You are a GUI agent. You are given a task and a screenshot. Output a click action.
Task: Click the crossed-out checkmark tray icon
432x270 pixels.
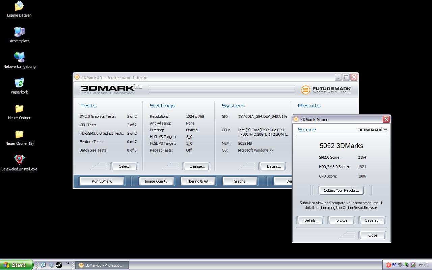(x=413, y=265)
